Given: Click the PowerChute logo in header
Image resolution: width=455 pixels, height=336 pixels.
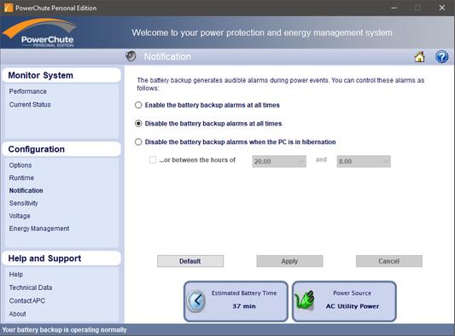Looking at the screenshot, I should click(40, 32).
